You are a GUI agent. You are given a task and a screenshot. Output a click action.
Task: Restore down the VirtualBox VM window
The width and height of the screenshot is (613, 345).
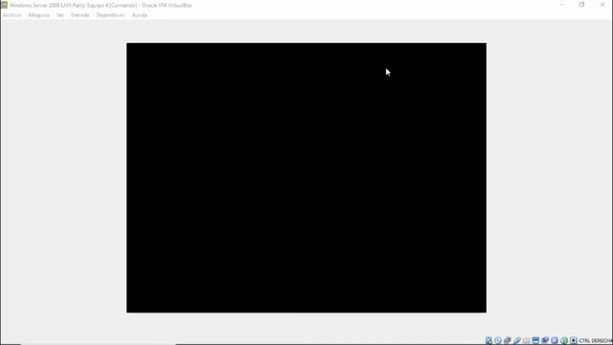click(x=581, y=5)
